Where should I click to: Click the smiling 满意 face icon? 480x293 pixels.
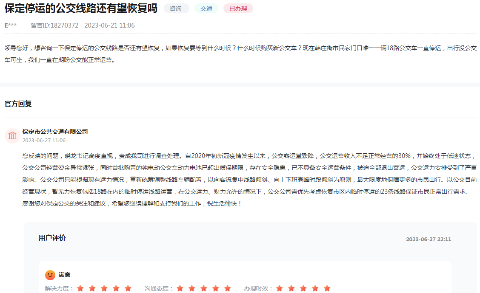[x=50, y=275]
